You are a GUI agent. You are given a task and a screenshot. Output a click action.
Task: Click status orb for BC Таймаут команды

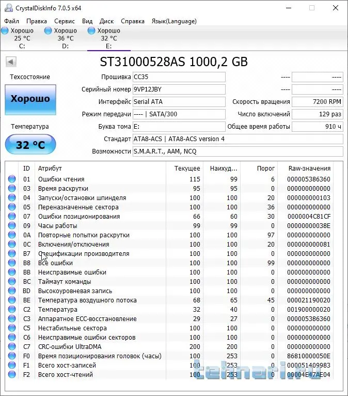12,281
